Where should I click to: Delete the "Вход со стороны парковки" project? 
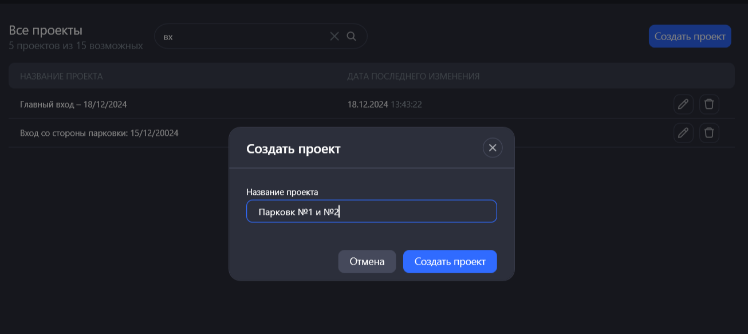709,133
